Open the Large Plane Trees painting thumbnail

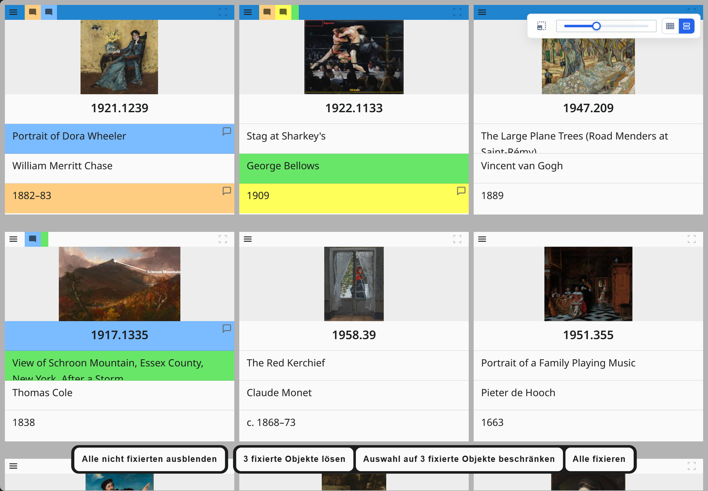pyautogui.click(x=588, y=66)
